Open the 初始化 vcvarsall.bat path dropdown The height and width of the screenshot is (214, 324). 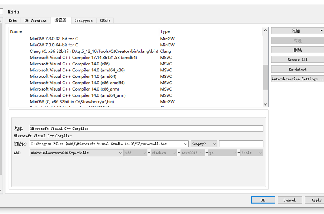(185, 144)
